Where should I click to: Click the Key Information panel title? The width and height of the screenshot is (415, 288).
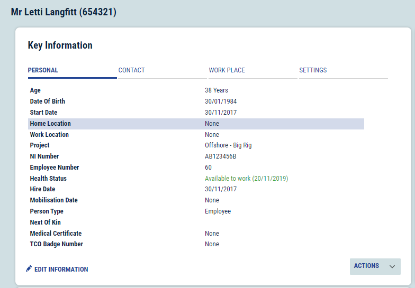point(60,45)
